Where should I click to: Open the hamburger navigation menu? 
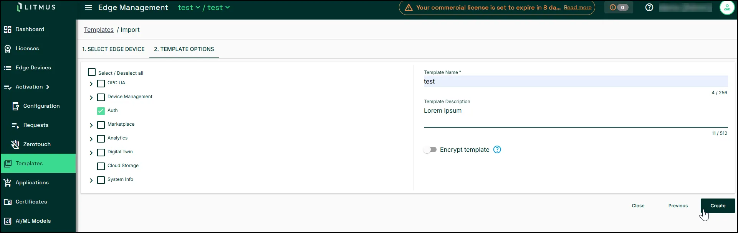[88, 8]
